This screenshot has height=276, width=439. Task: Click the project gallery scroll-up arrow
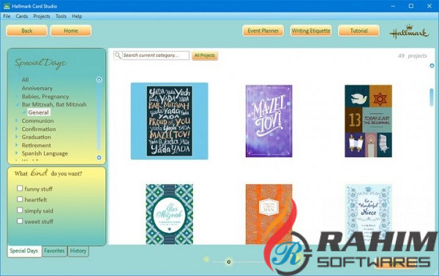(432, 66)
